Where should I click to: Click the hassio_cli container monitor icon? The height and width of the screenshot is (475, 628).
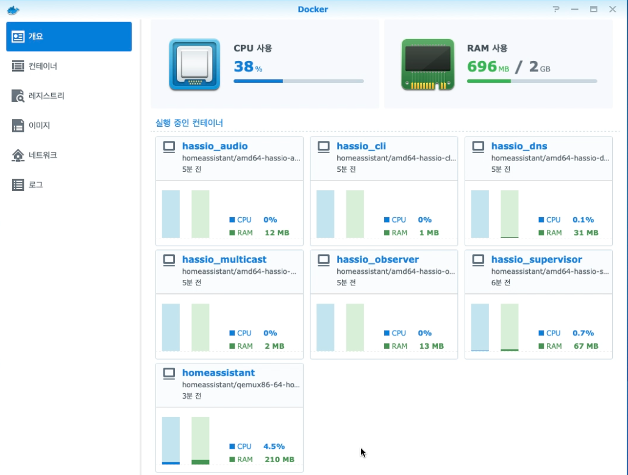(x=324, y=146)
